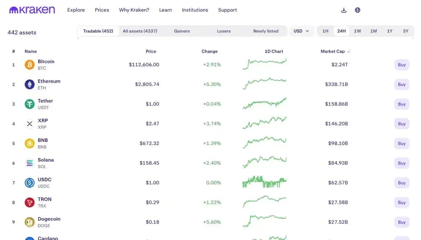Click the download app icon
The image size is (421, 240).
344,10
